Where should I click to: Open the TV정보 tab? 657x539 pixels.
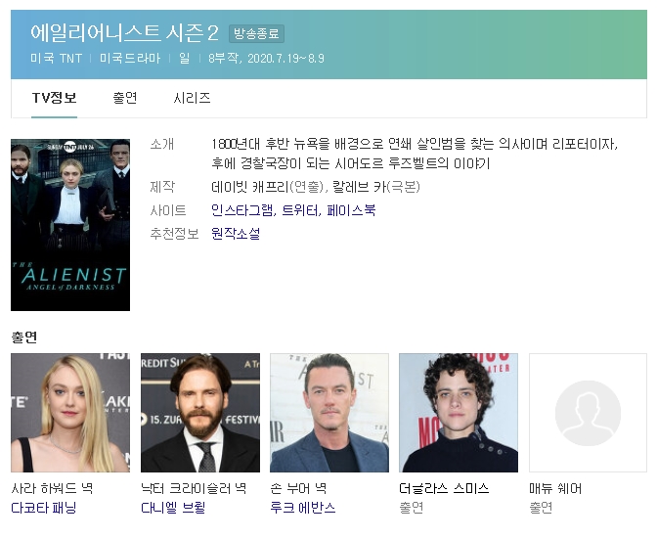click(55, 98)
